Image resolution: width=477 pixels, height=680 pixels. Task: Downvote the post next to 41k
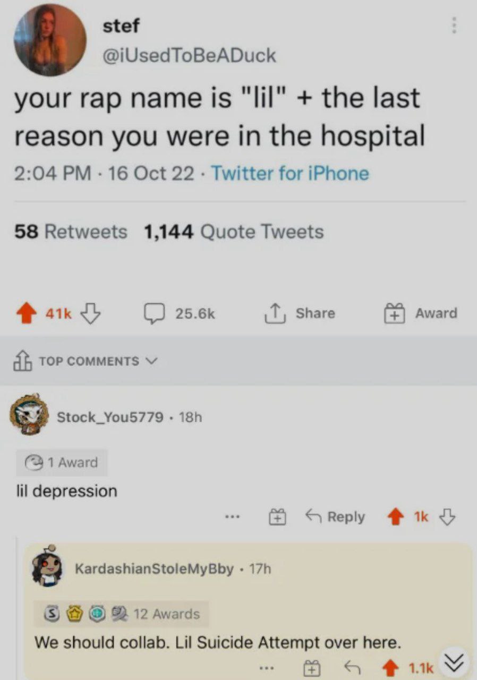[90, 313]
